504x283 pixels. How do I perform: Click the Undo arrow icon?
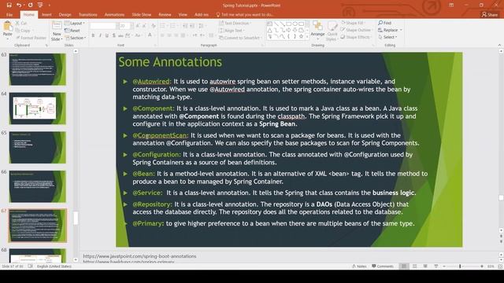pyautogui.click(x=19, y=5)
